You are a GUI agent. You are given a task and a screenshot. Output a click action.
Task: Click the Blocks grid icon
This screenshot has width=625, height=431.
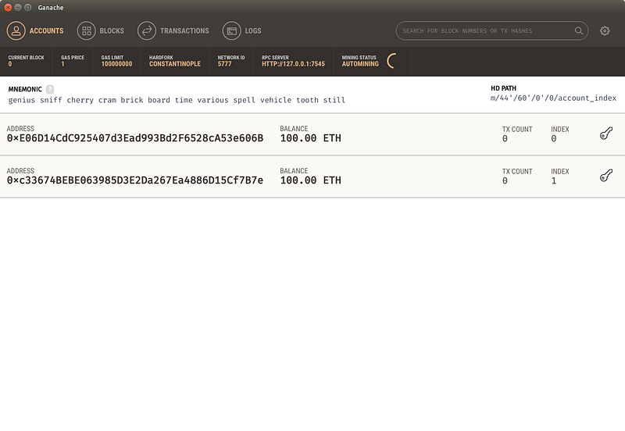pyautogui.click(x=86, y=31)
